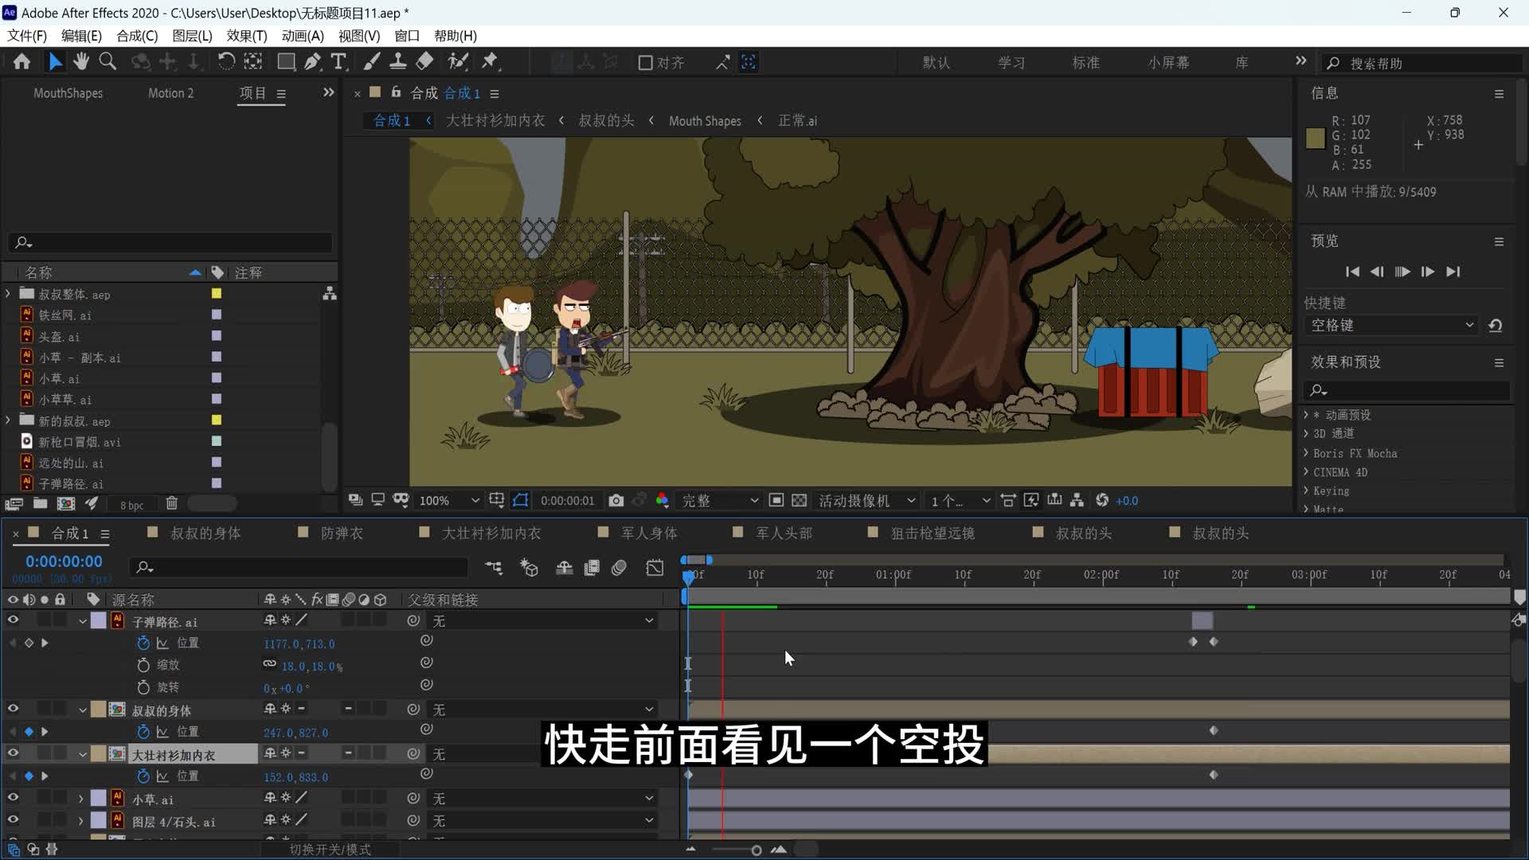Expand the 图层 4/石头.ai layer
The width and height of the screenshot is (1529, 860).
pos(81,820)
